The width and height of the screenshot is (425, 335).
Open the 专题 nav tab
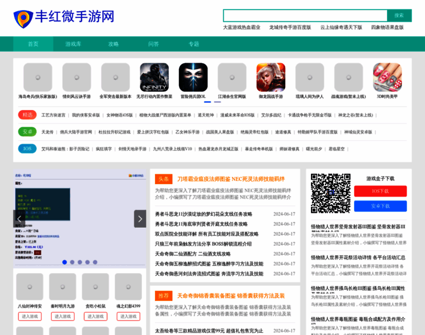[193, 44]
